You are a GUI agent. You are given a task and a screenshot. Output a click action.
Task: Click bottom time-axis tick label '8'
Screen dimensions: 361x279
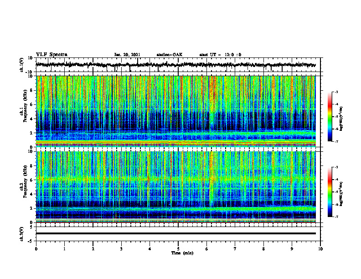pos(263,249)
